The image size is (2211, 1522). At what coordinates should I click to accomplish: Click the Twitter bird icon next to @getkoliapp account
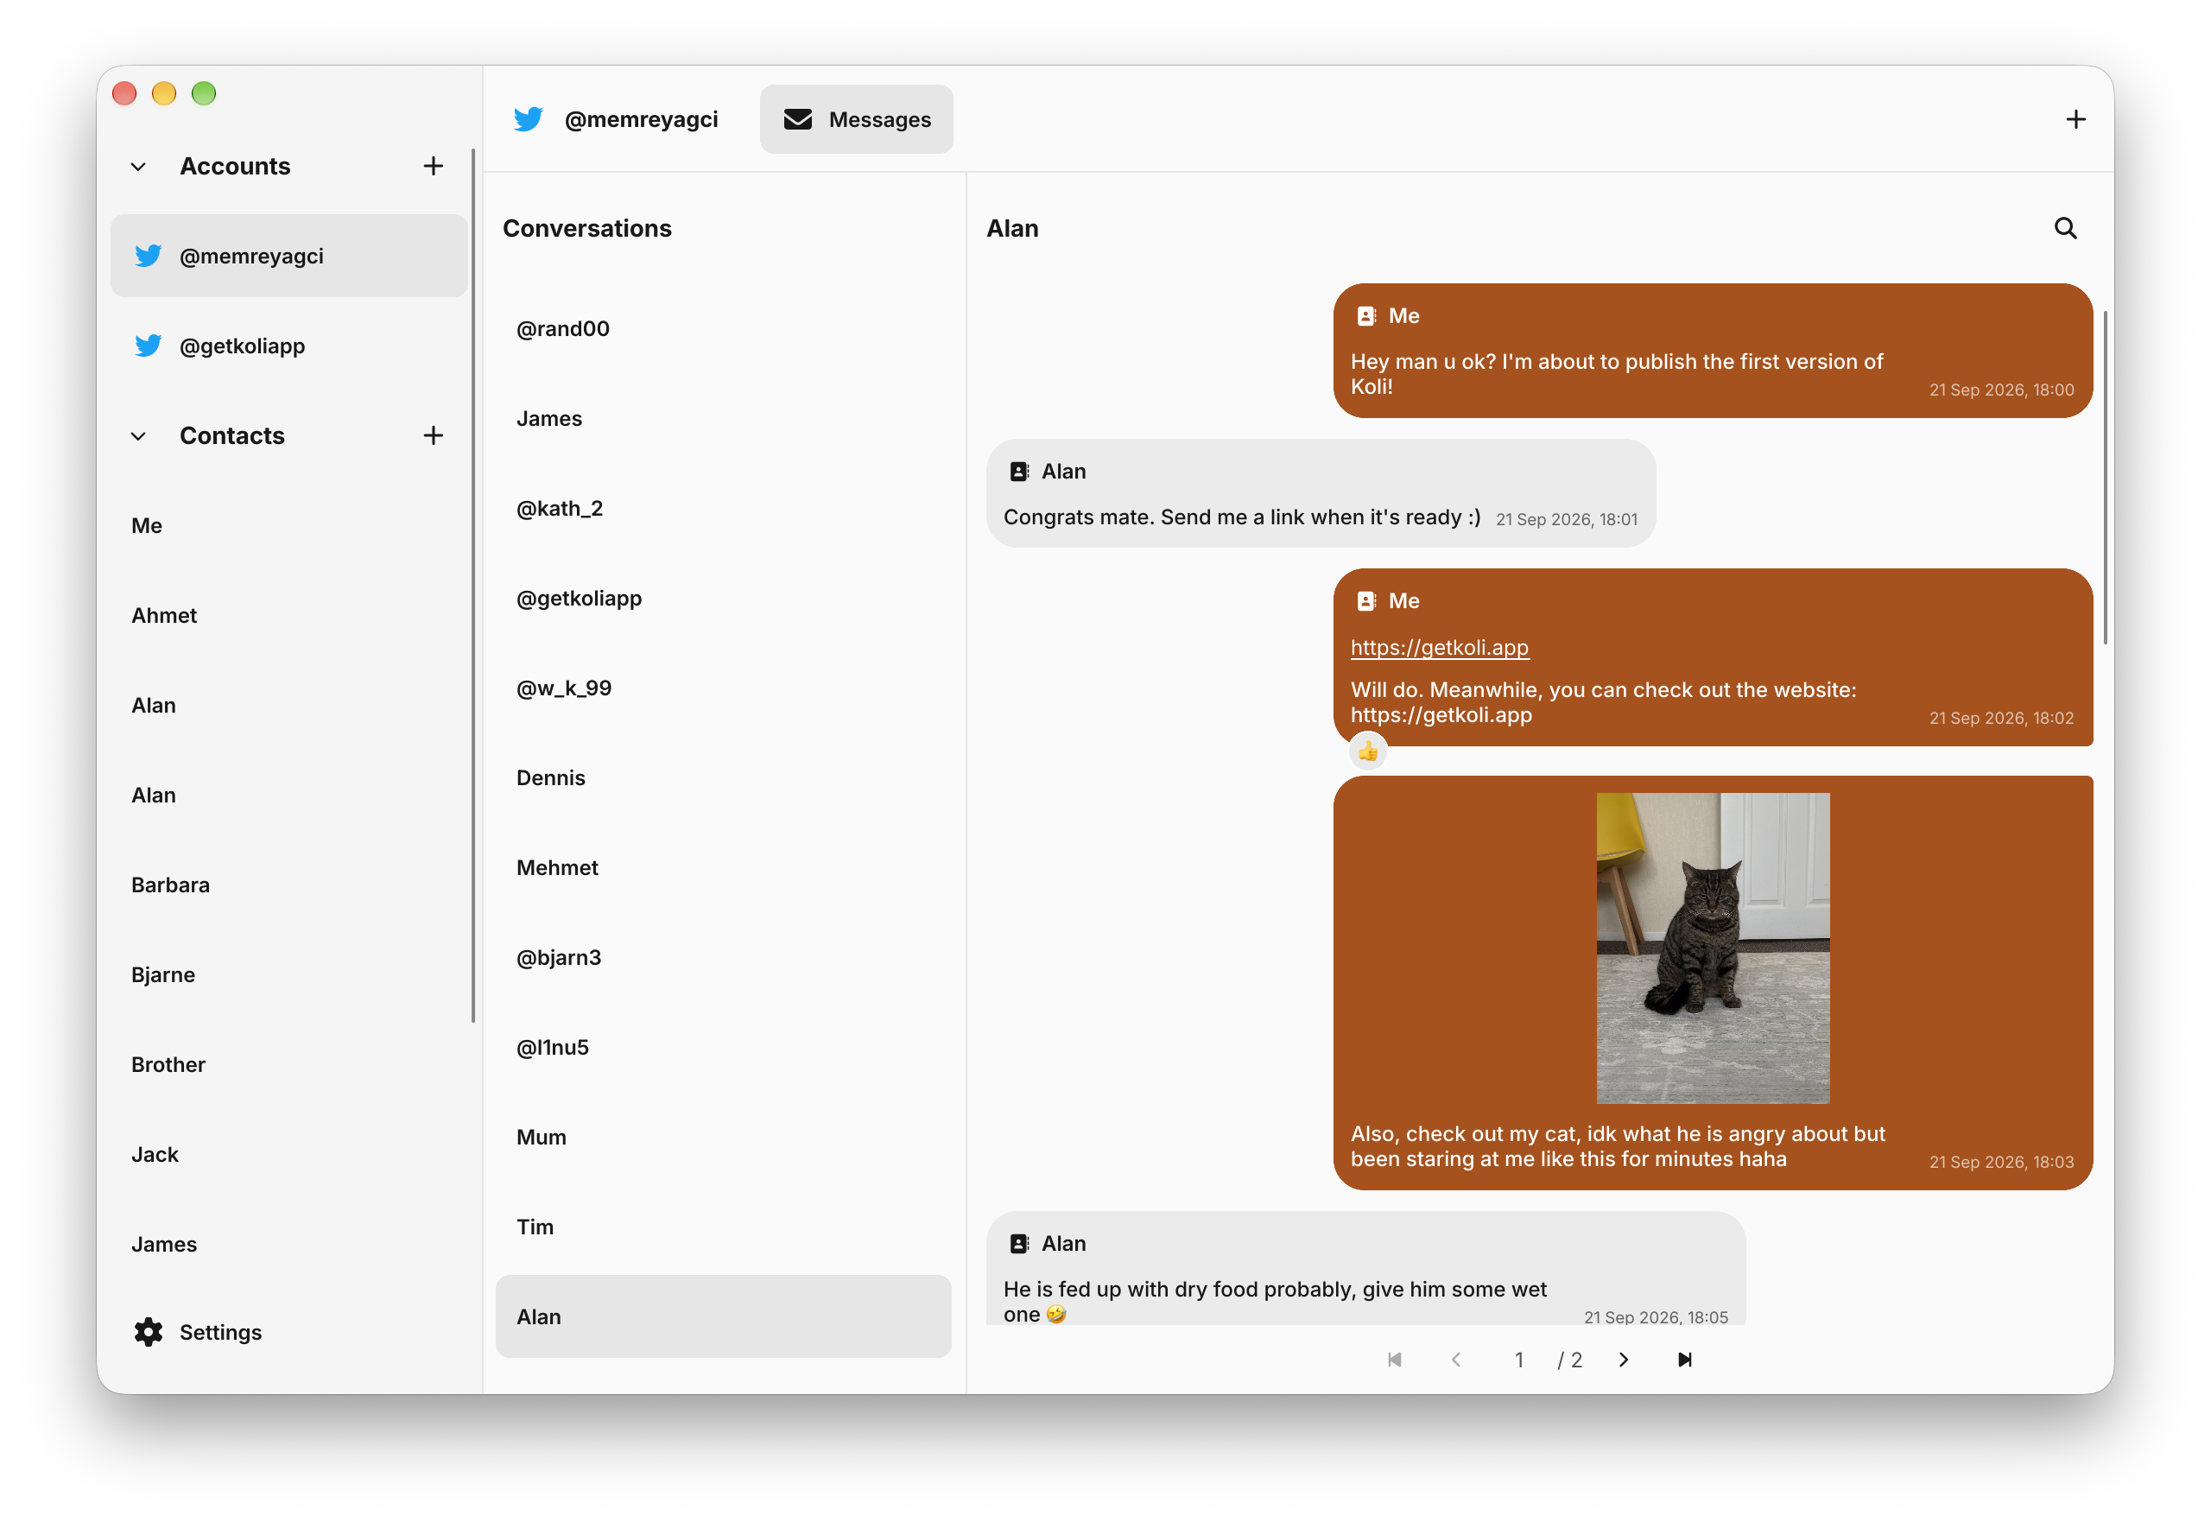pyautogui.click(x=148, y=346)
